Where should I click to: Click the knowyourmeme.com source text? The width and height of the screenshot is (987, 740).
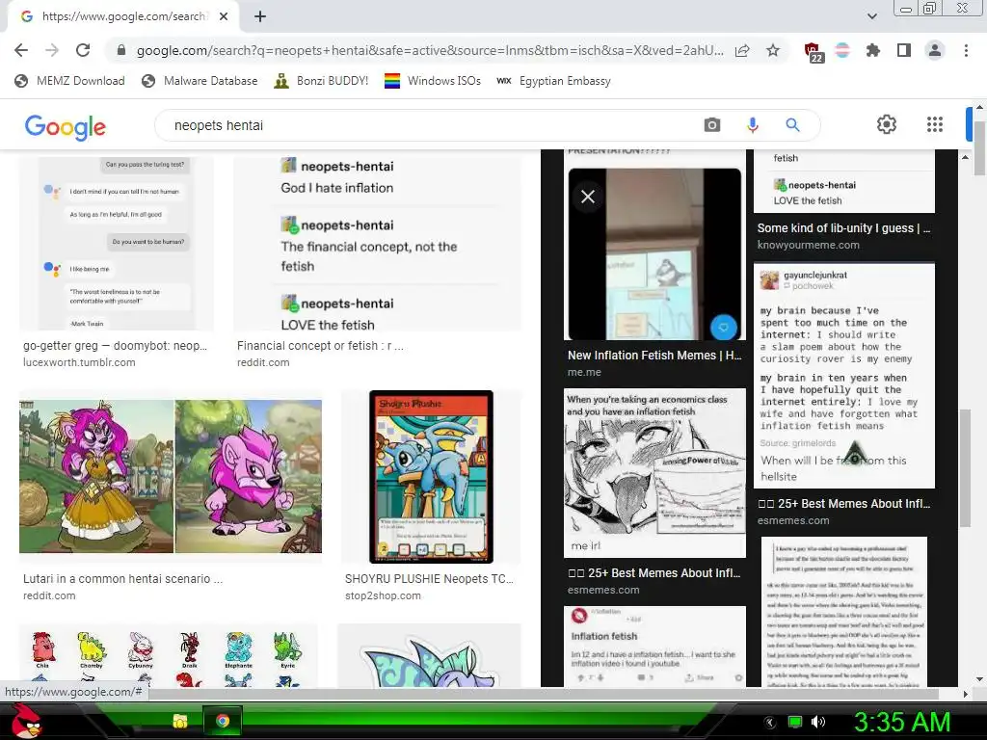tap(809, 245)
